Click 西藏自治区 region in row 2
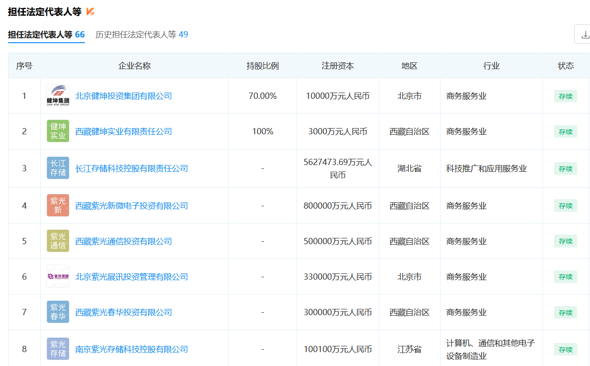 pos(409,131)
